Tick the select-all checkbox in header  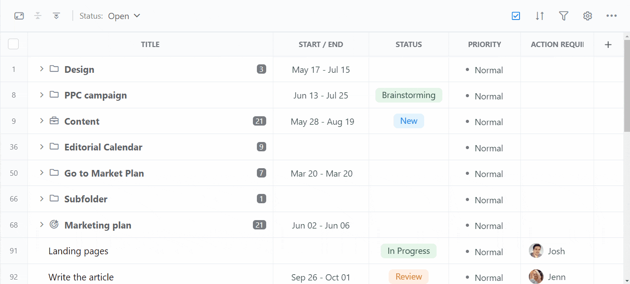click(x=13, y=44)
